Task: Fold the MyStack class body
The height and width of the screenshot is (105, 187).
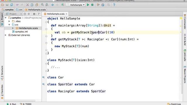Action: click(x=46, y=64)
